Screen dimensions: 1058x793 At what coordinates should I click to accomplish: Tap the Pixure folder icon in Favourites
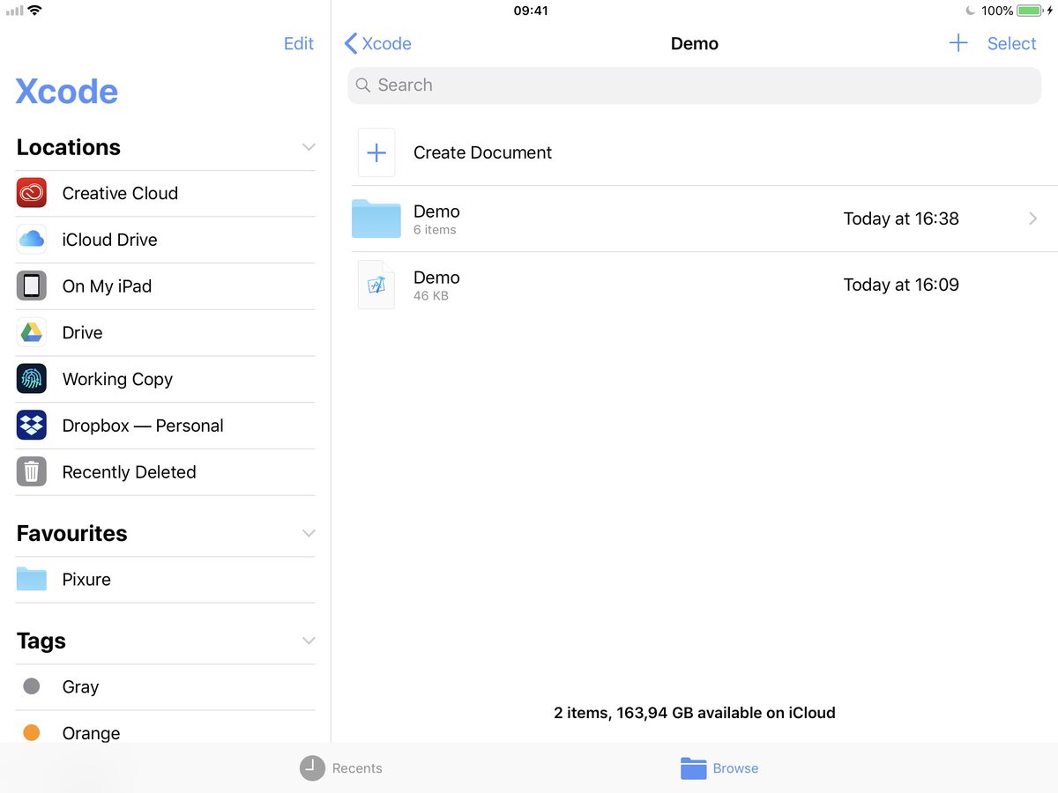click(32, 579)
